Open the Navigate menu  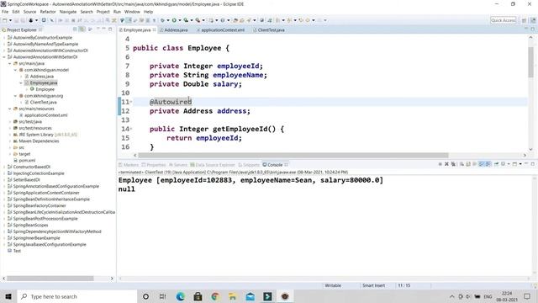[68, 12]
